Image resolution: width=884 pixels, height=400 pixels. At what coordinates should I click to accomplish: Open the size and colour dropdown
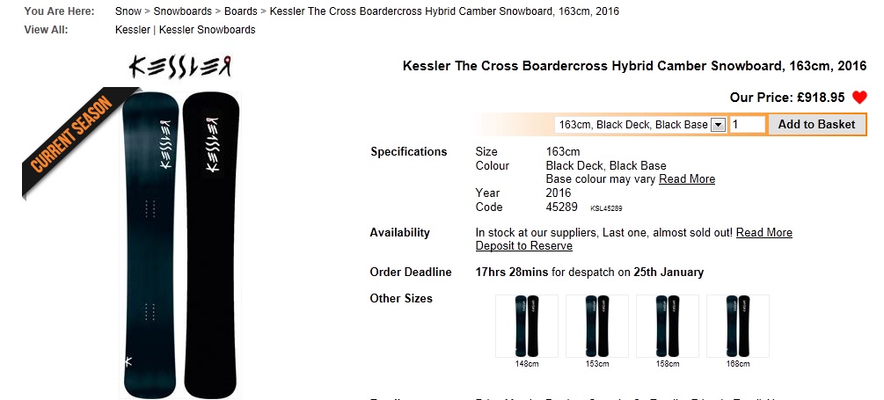tap(640, 125)
